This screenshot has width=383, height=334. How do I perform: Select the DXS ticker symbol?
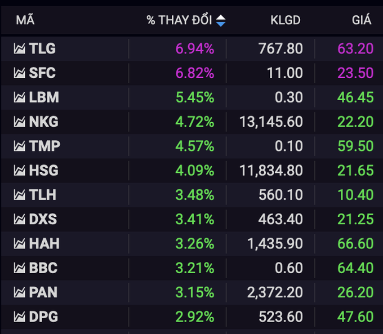(x=43, y=219)
